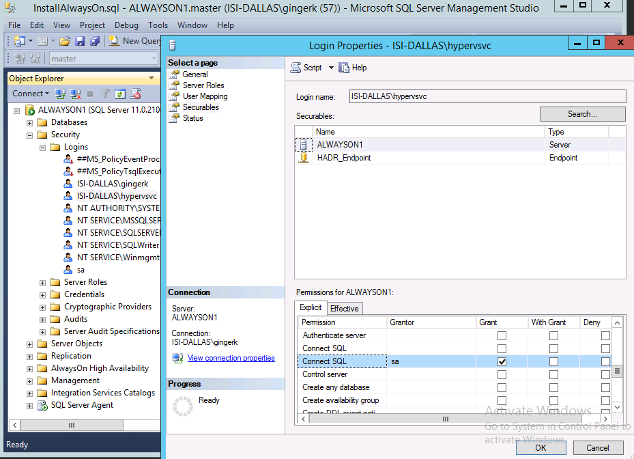The height and width of the screenshot is (459, 634).
Task: Check With Grant for Create any database
Action: pos(553,387)
